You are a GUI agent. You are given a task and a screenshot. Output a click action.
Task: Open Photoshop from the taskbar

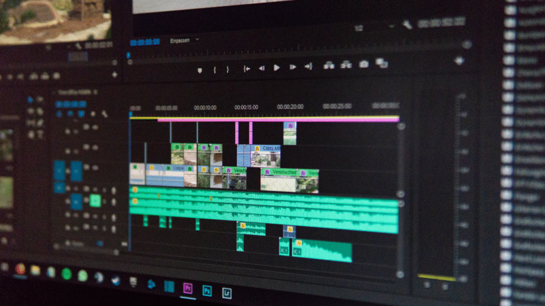click(207, 291)
